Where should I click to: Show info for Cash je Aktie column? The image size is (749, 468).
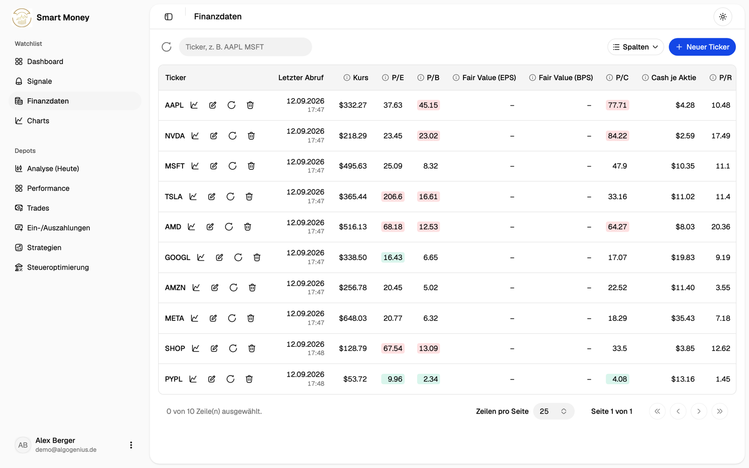click(645, 78)
